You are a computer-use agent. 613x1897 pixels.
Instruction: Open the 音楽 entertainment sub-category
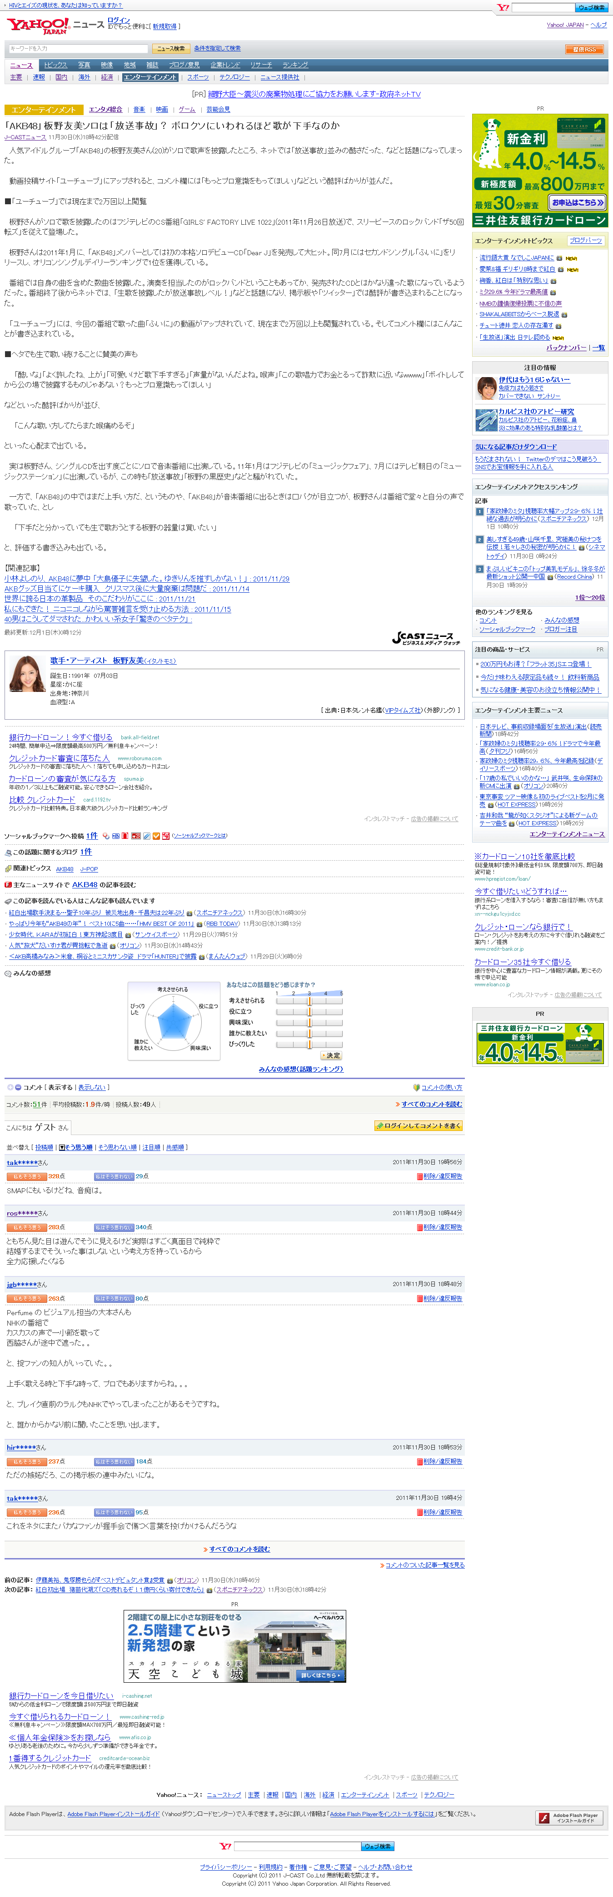pos(139,110)
